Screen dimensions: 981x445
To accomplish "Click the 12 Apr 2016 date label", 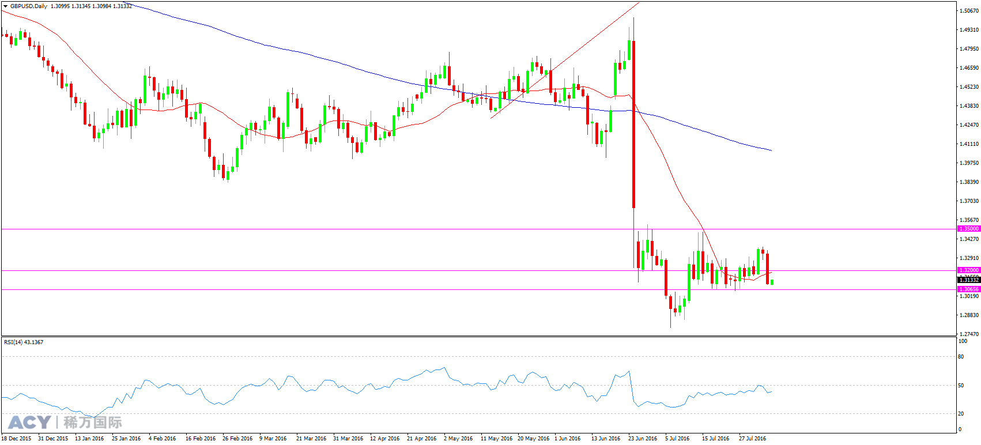I will pyautogui.click(x=385, y=439).
